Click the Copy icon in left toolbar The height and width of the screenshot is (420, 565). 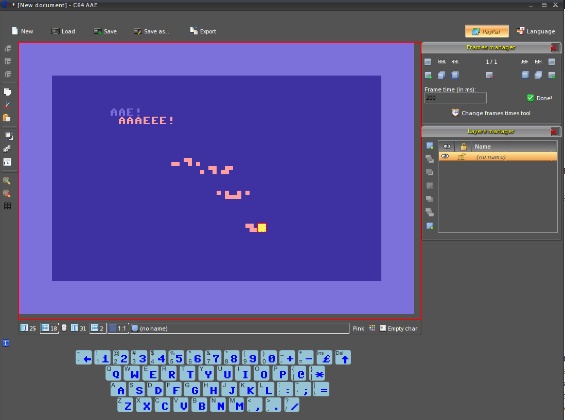8,92
